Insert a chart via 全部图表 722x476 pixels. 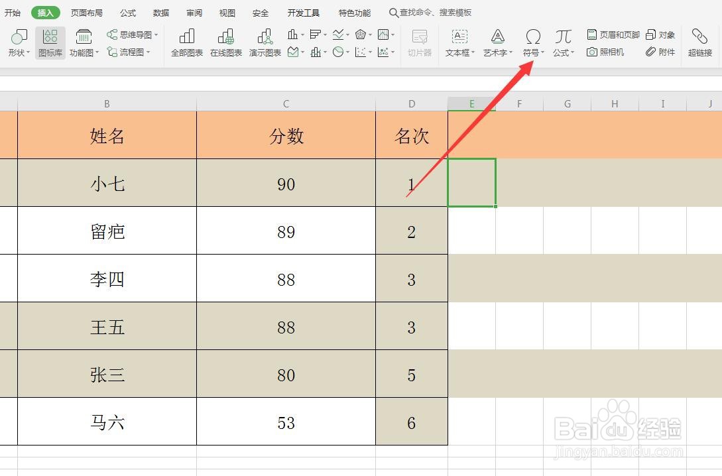pos(186,42)
